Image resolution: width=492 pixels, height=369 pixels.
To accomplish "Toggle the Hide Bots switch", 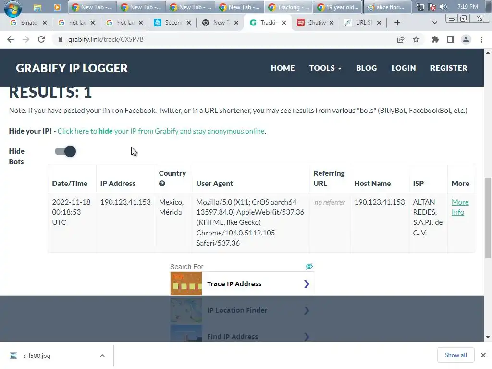I will [x=65, y=151].
